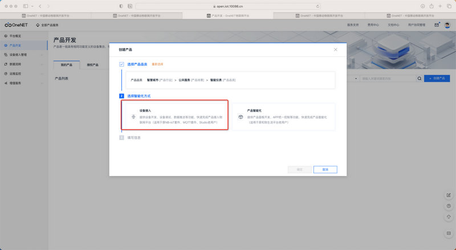Click the 选择产品品类 step checkbox

[x=121, y=64]
